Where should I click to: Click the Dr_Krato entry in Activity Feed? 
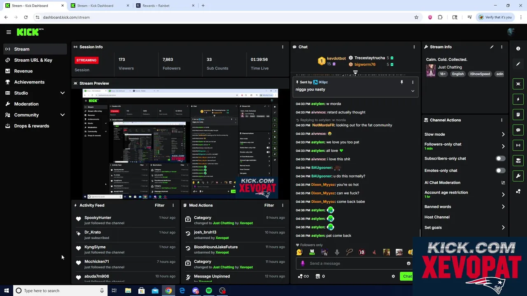tap(126, 235)
